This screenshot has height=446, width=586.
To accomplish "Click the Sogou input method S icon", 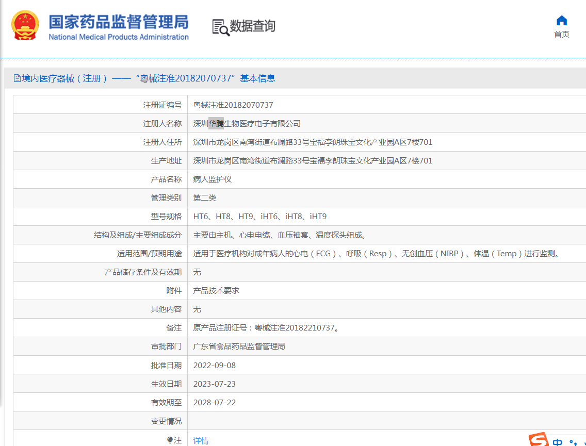I will tap(539, 440).
